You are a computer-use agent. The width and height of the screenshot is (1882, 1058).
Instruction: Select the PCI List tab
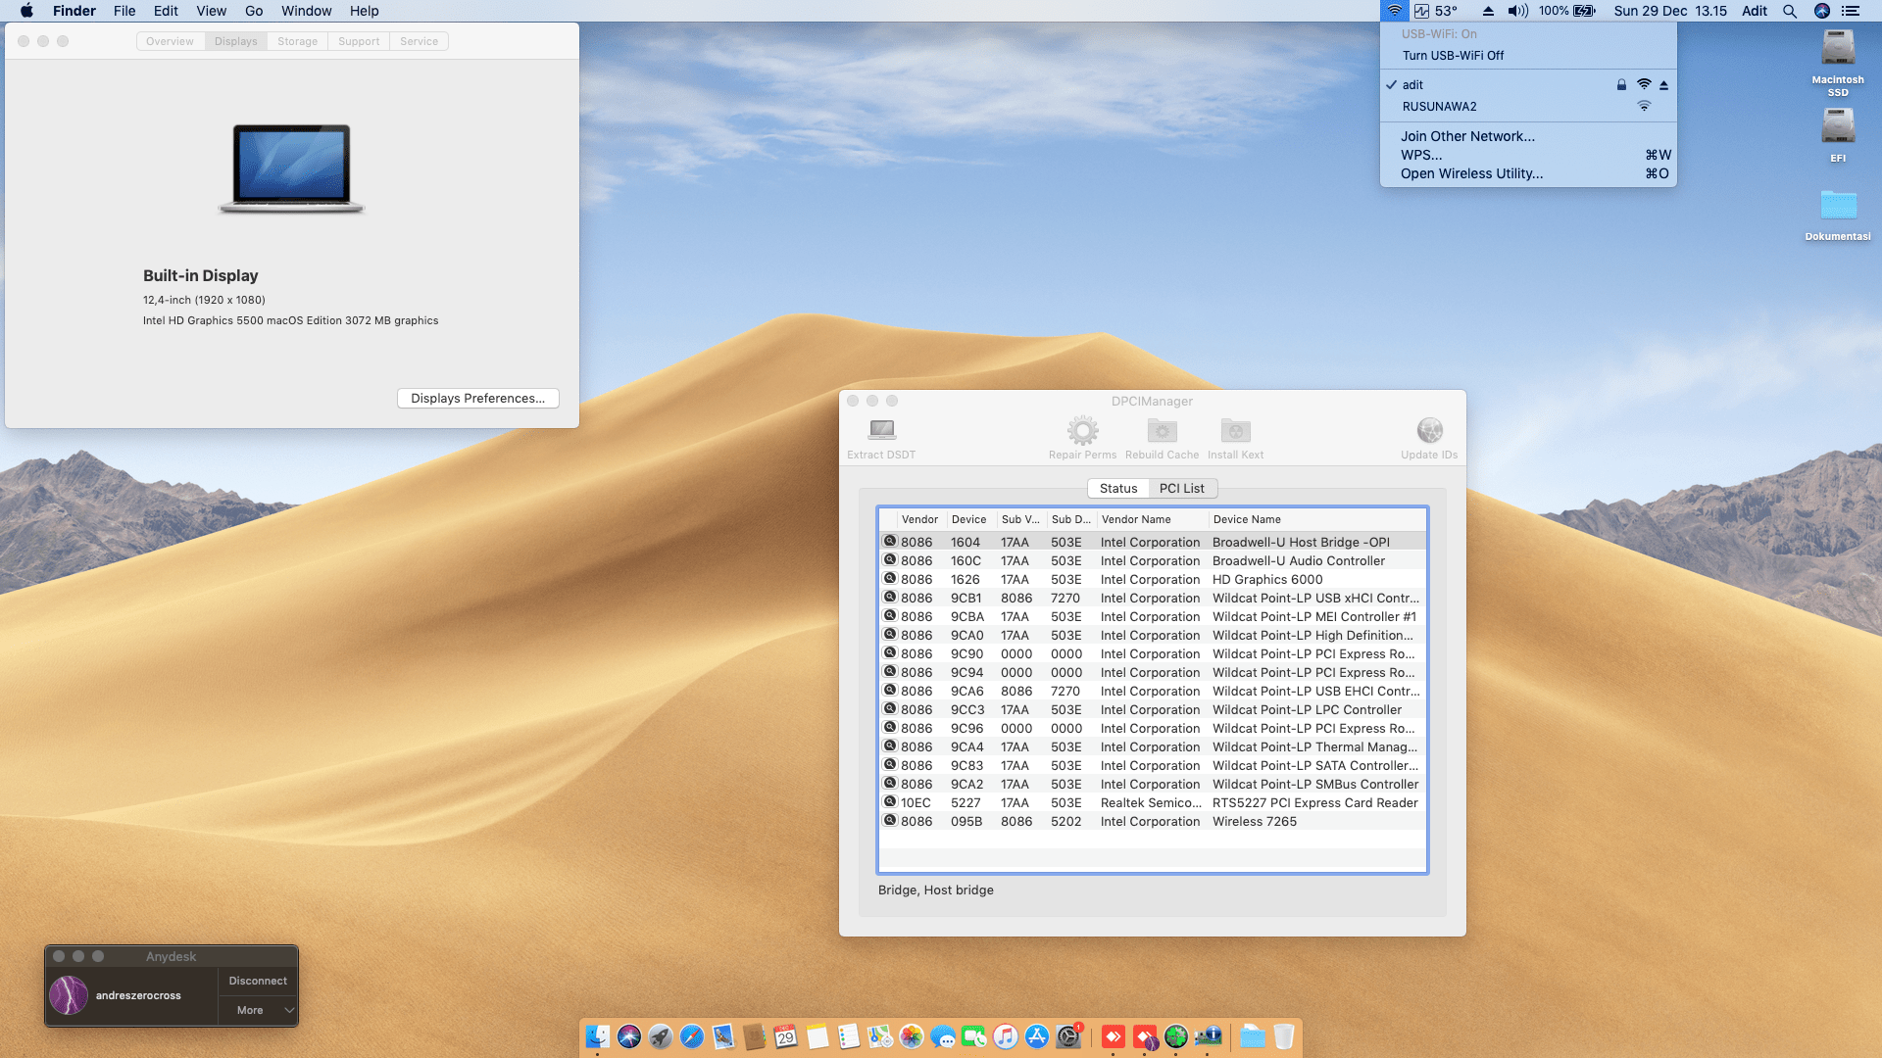coord(1182,488)
